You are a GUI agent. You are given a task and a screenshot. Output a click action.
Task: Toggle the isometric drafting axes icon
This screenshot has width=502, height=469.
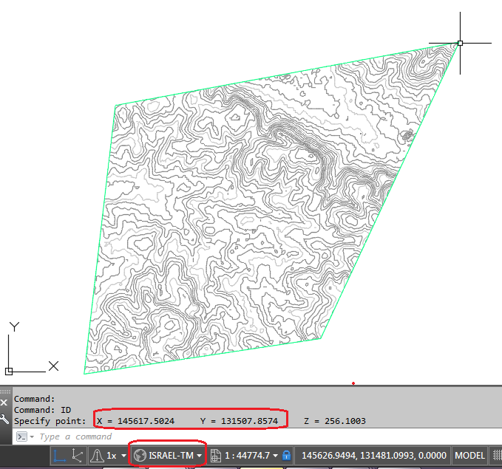point(77,456)
